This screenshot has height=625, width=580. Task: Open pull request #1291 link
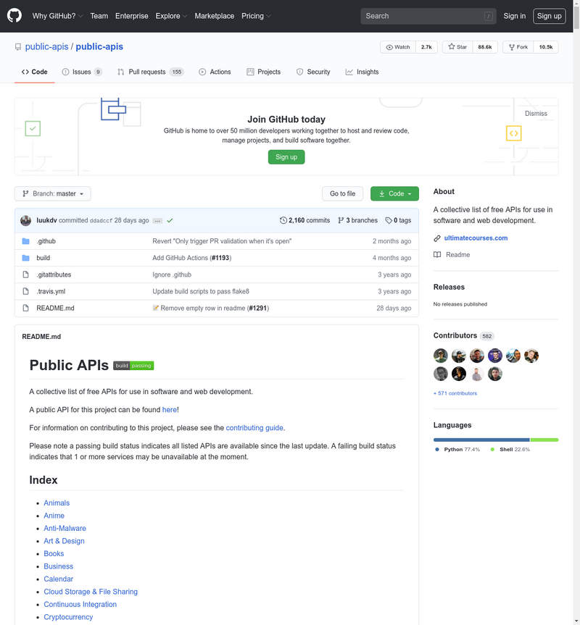(258, 308)
